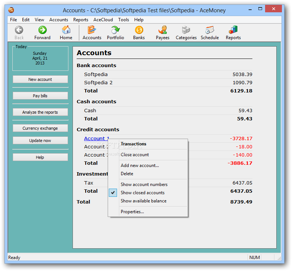Image resolution: width=292 pixels, height=271 pixels.
Task: Click the Cash accounts heading
Action: pyautogui.click(x=96, y=101)
